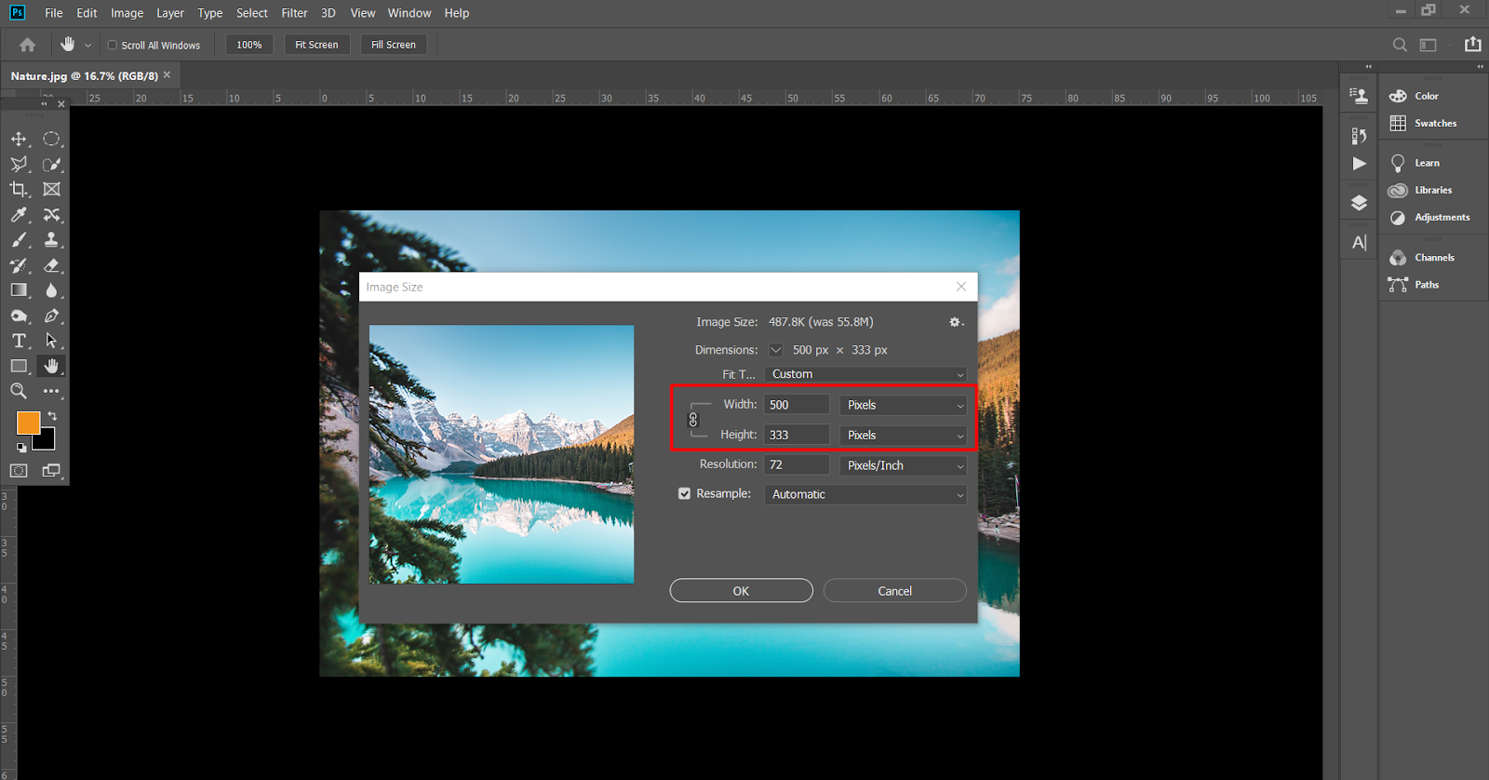This screenshot has width=1489, height=780.
Task: Open the Height units dropdown
Action: click(x=903, y=435)
